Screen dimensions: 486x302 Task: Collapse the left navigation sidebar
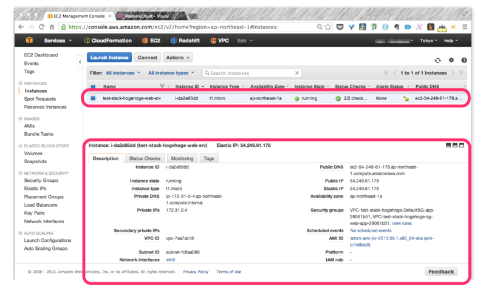tap(80, 62)
